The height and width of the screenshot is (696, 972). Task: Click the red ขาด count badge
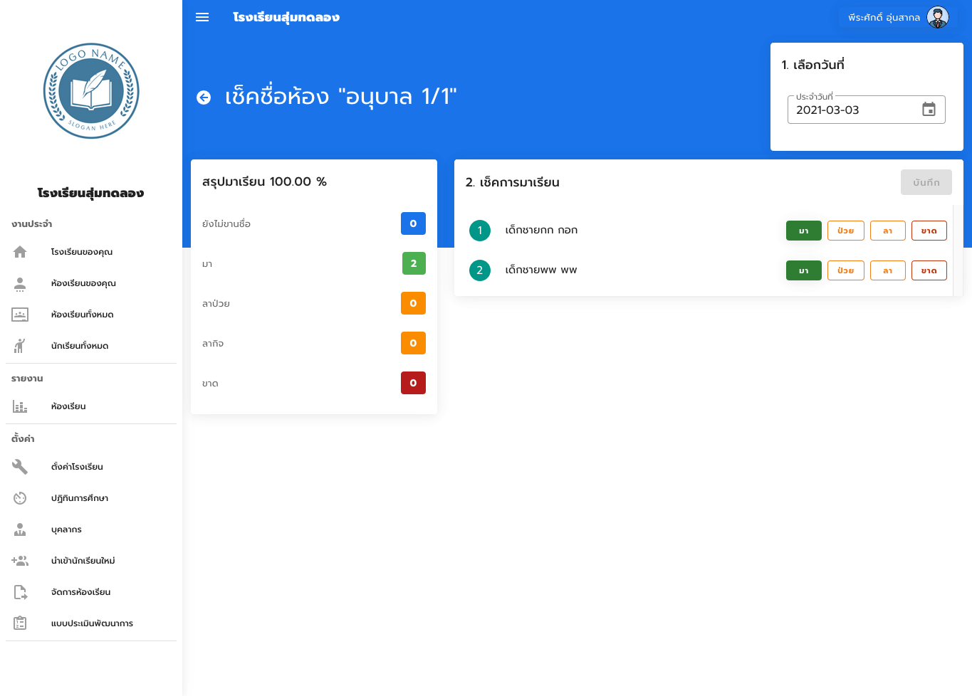[x=413, y=383]
